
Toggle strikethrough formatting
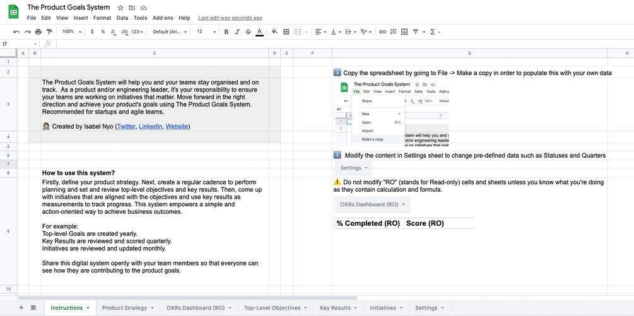[x=249, y=32]
